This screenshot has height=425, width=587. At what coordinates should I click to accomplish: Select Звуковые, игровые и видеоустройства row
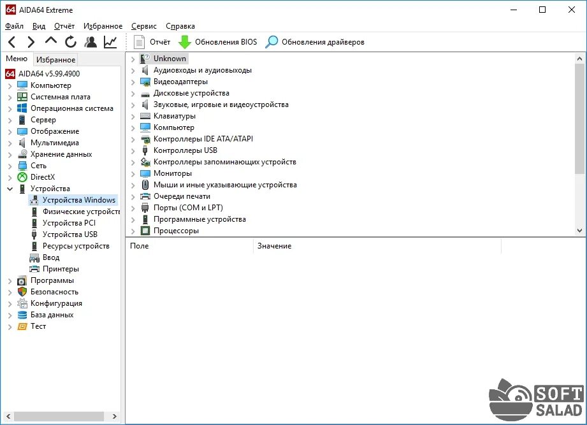(221, 104)
